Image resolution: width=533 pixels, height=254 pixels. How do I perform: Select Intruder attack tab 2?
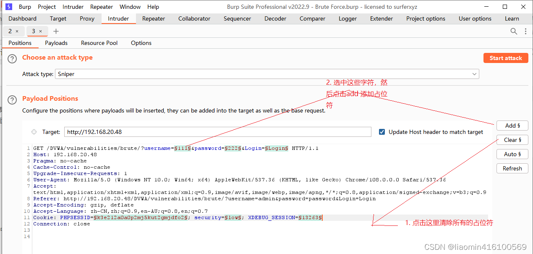tap(10, 31)
